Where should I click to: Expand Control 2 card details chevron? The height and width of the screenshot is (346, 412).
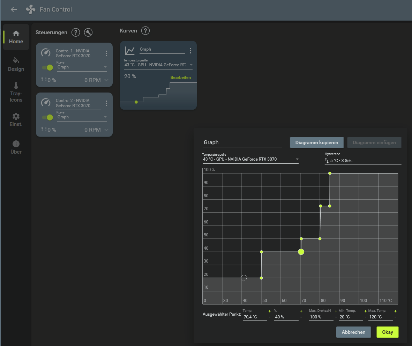click(106, 130)
